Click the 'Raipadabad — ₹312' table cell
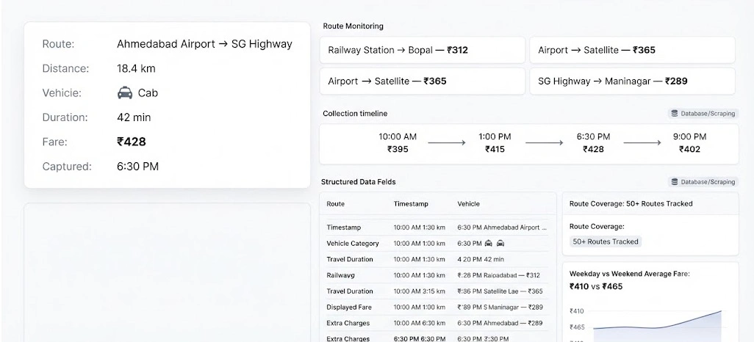The width and height of the screenshot is (754, 342). [498, 275]
